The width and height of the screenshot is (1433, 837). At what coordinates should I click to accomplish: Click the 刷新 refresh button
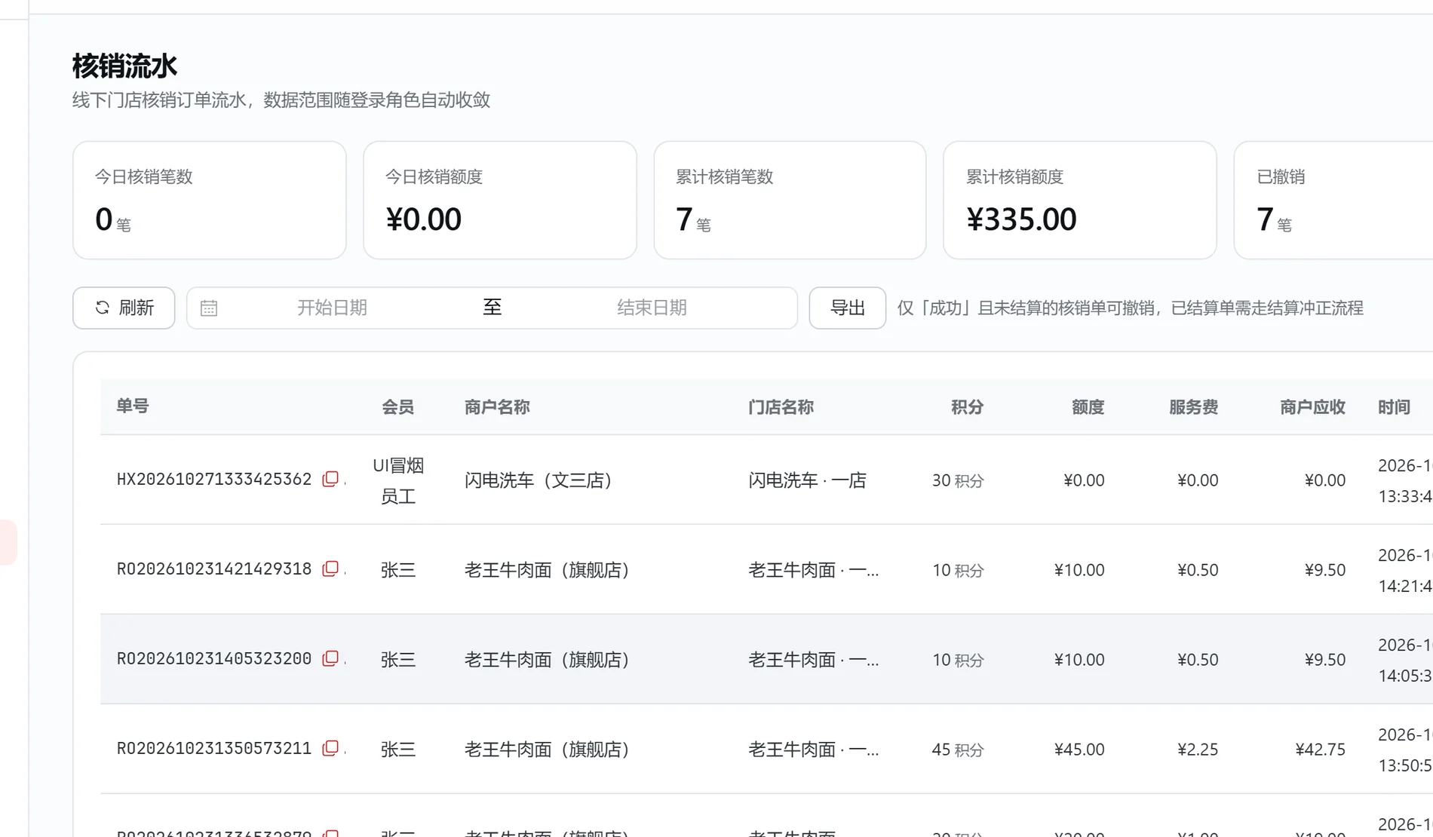click(124, 308)
